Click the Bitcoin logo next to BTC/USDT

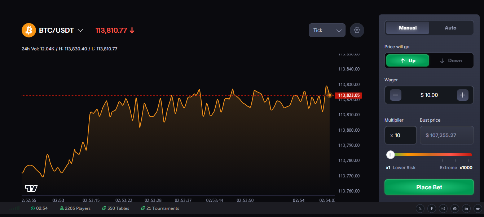click(x=28, y=30)
